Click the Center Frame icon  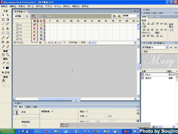tap(45, 43)
